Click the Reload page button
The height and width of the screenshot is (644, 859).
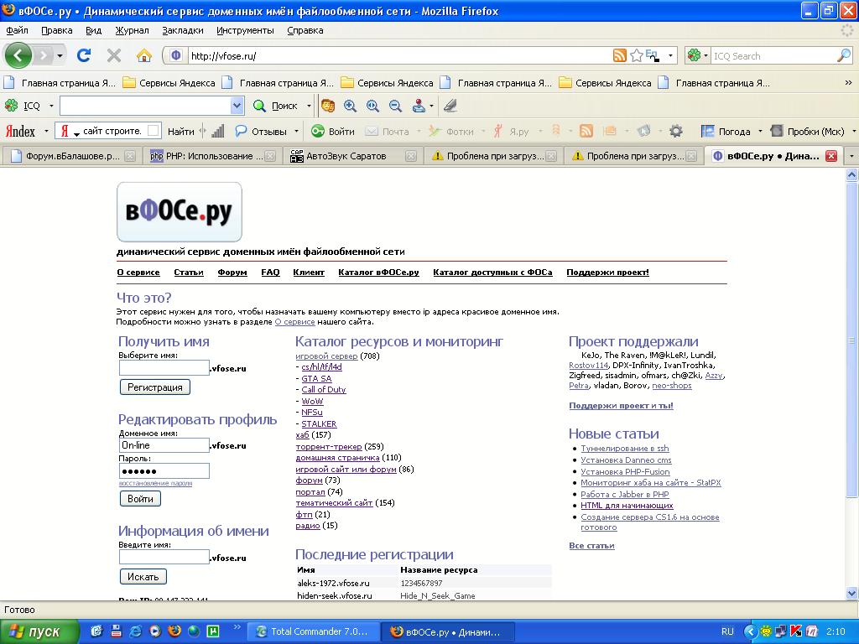(84, 56)
